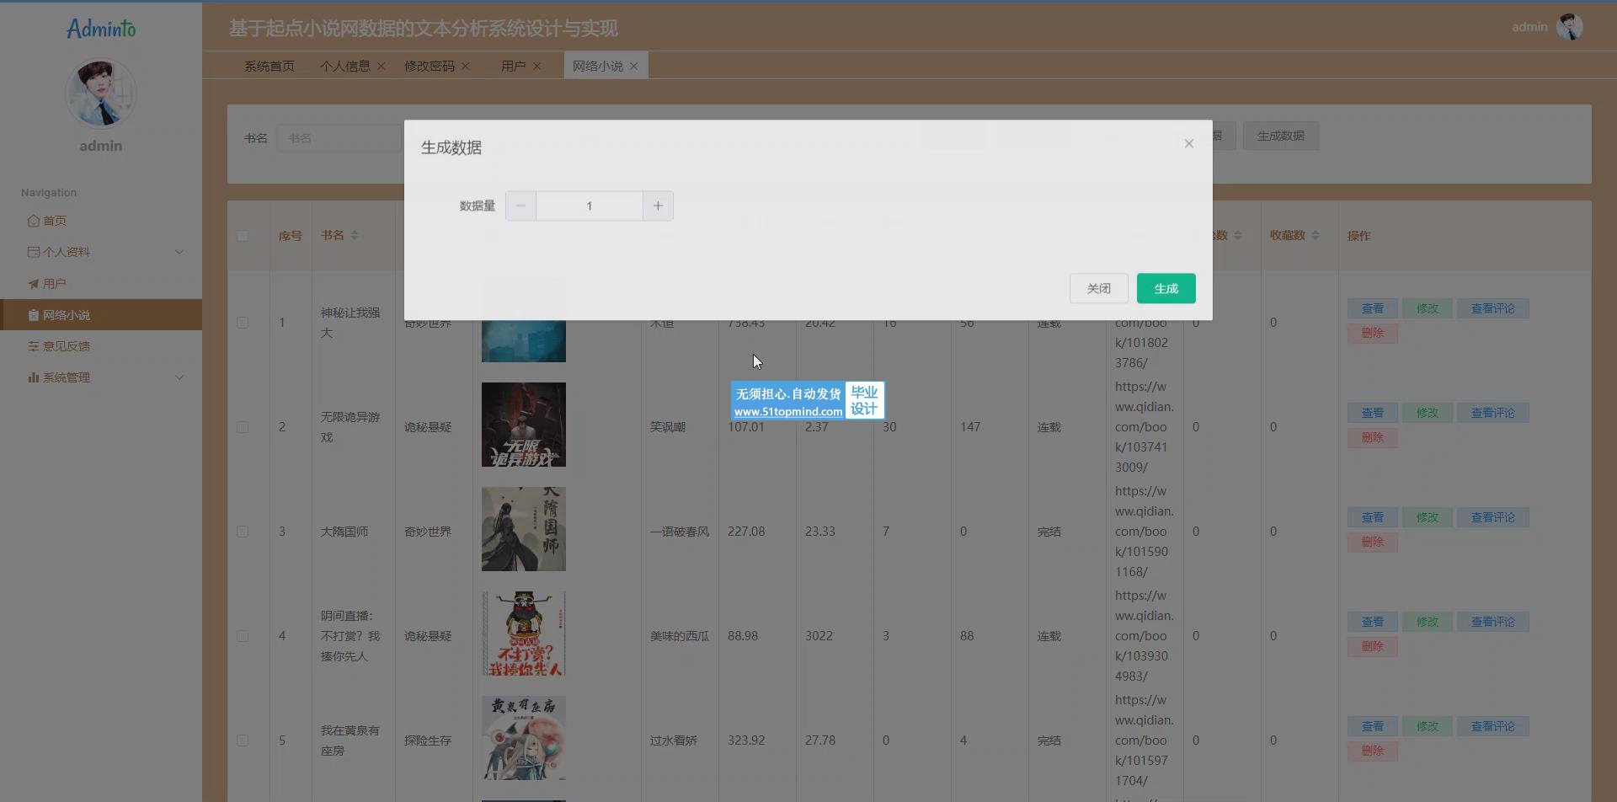Sort by 收藏数 column sort arrows

pos(1315,236)
